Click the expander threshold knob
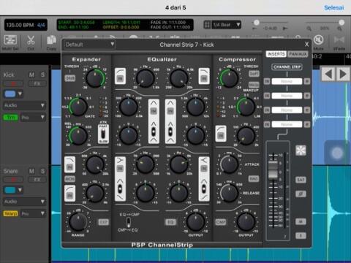 tap(95, 78)
